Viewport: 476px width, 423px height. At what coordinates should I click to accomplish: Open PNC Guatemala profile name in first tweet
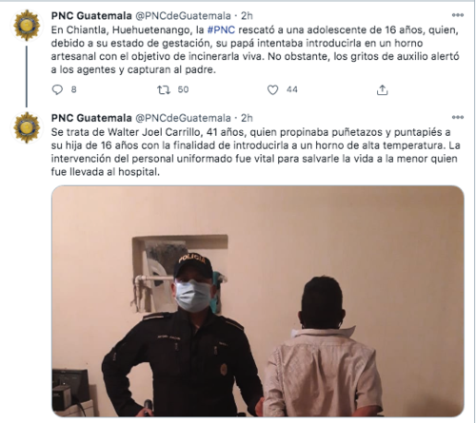[91, 15]
